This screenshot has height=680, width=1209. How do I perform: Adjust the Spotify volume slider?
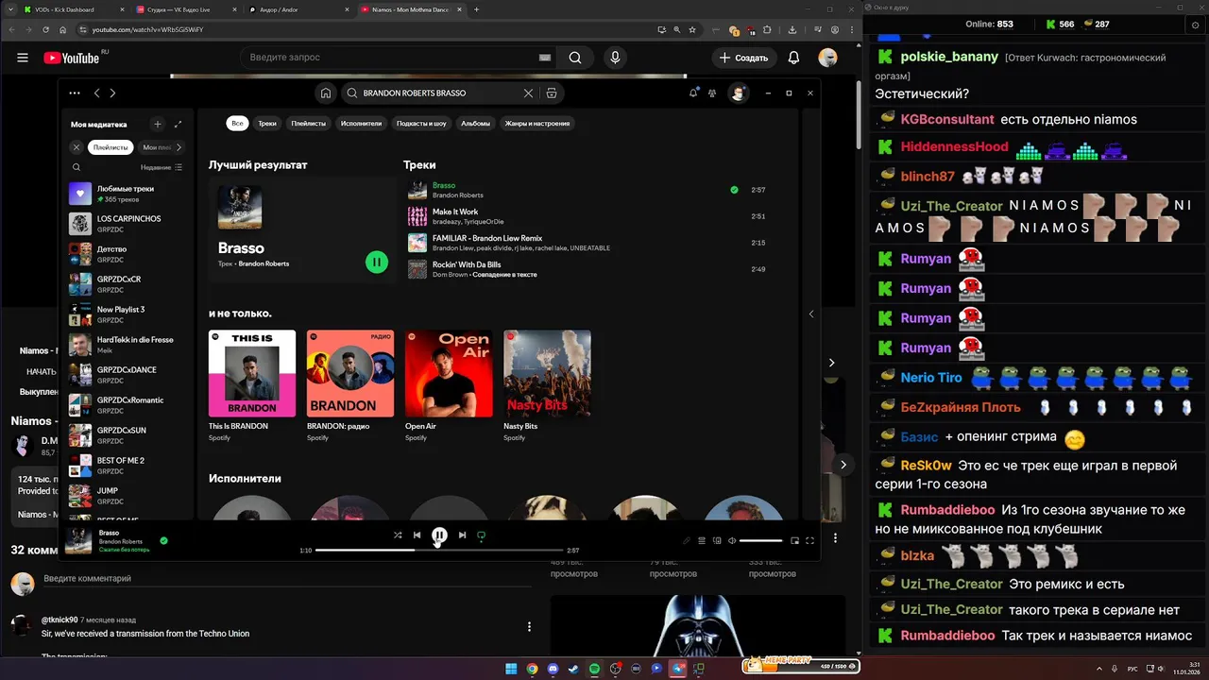[x=760, y=541]
